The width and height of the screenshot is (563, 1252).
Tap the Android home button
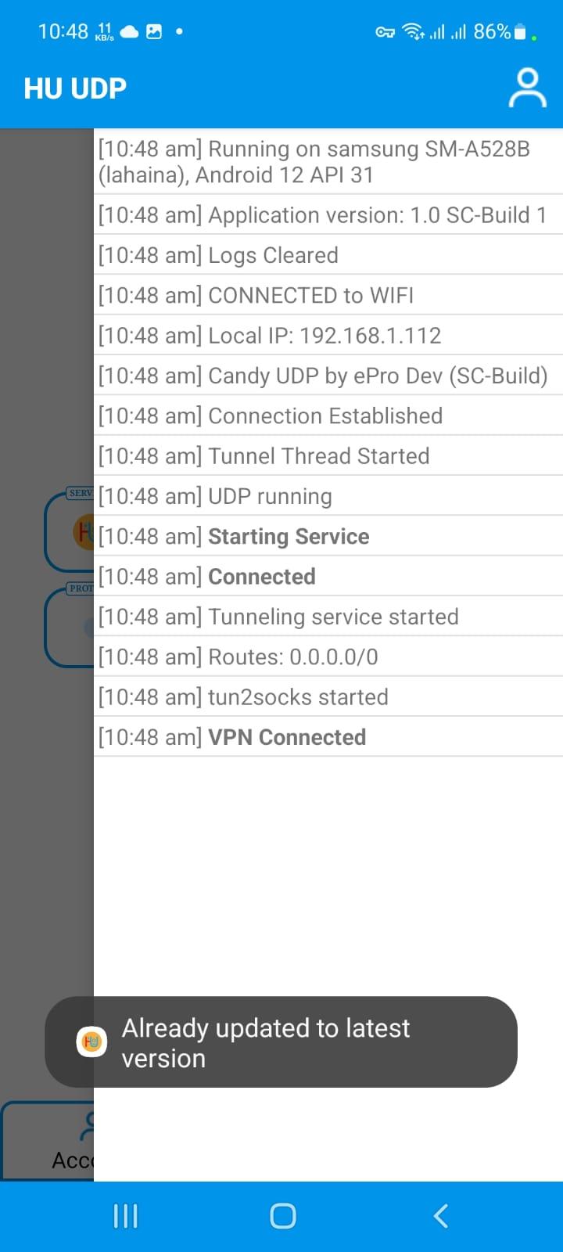click(282, 1216)
